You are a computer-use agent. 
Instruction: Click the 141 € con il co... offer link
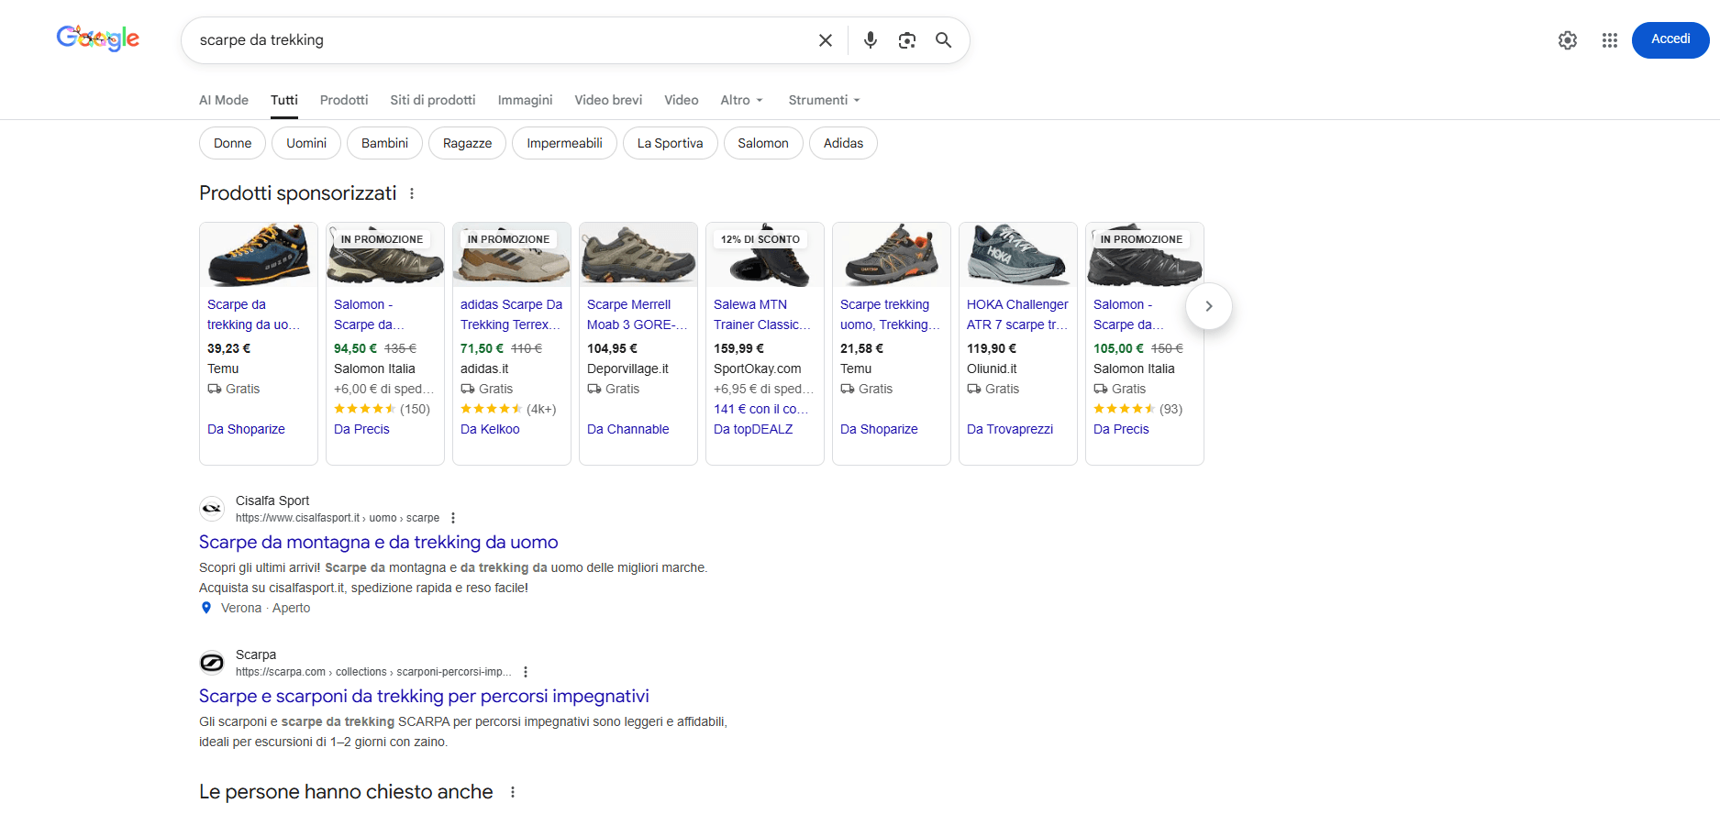pyautogui.click(x=761, y=409)
